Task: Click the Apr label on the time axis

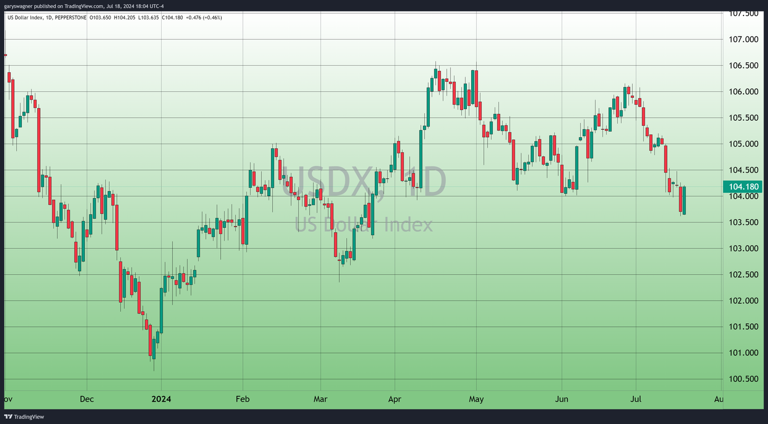Action: 394,399
